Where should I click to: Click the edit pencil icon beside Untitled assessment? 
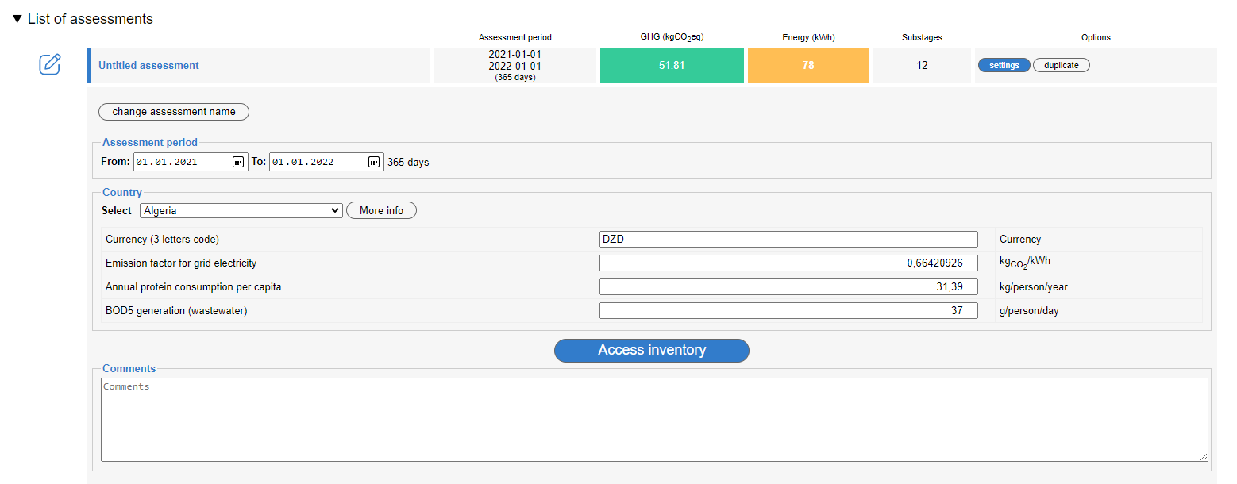click(x=50, y=64)
